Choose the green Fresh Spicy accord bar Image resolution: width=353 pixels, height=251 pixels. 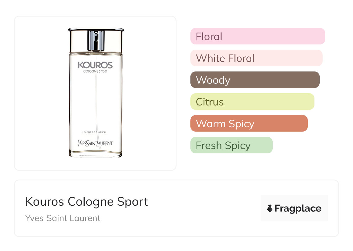tap(231, 145)
